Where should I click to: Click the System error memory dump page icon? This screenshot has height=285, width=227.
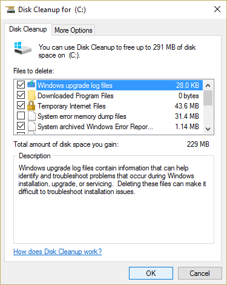(31, 116)
